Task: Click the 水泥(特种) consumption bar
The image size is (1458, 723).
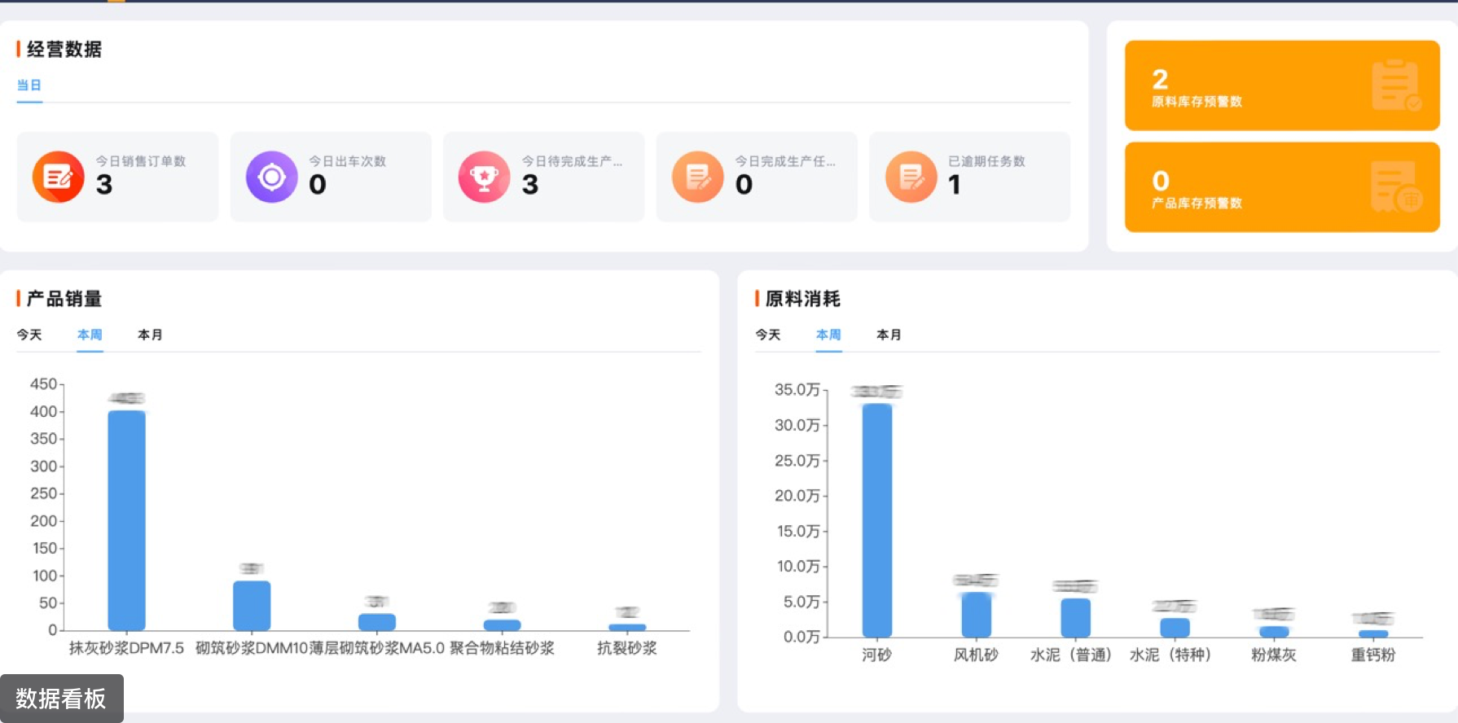Action: pyautogui.click(x=1175, y=628)
